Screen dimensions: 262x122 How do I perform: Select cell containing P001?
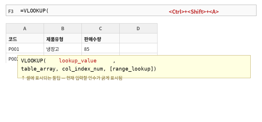pos(25,48)
